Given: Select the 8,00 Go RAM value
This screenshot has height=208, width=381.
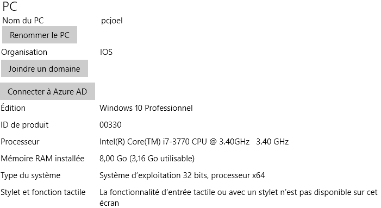Looking at the screenshot, I should (x=147, y=159).
